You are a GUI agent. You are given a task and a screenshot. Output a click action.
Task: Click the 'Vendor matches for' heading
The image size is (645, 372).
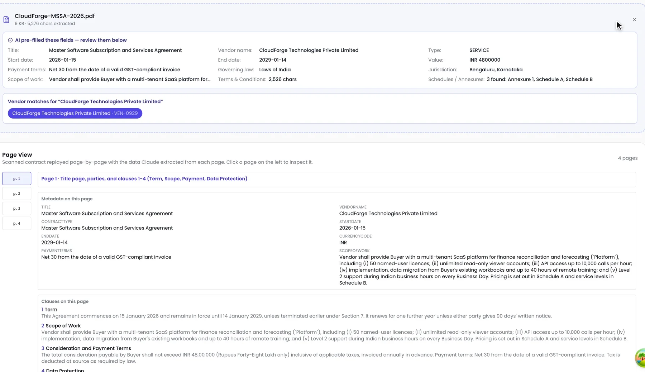click(x=85, y=101)
